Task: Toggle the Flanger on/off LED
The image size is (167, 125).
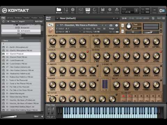Action: click(x=97, y=66)
